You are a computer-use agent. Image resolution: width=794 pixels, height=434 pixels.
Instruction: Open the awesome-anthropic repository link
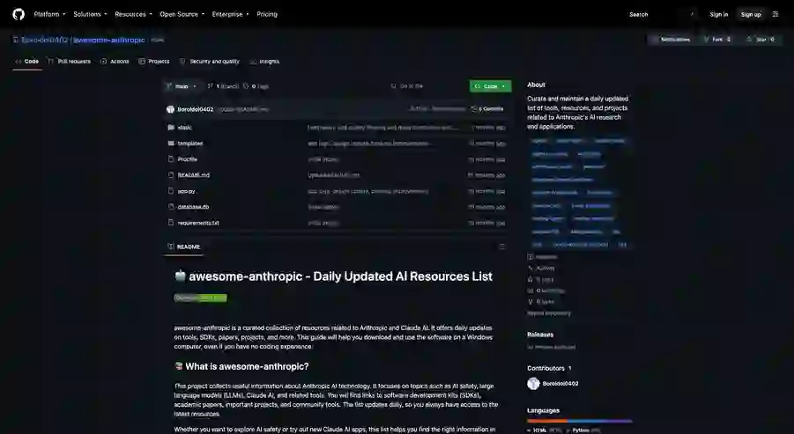pyautogui.click(x=109, y=40)
